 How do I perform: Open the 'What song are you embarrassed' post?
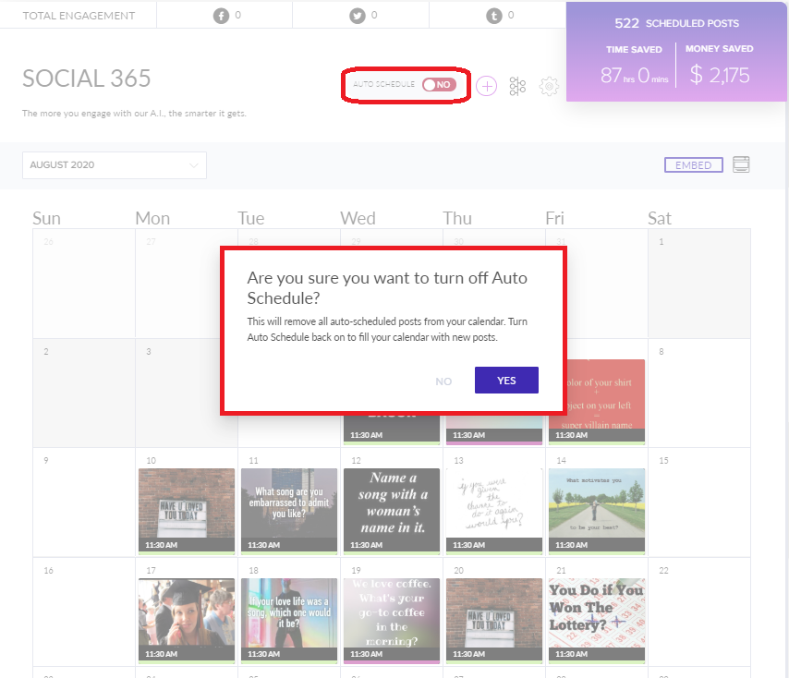point(289,511)
